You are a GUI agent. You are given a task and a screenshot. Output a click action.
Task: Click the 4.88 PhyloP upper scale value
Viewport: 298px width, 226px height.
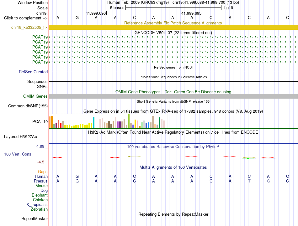(40, 146)
